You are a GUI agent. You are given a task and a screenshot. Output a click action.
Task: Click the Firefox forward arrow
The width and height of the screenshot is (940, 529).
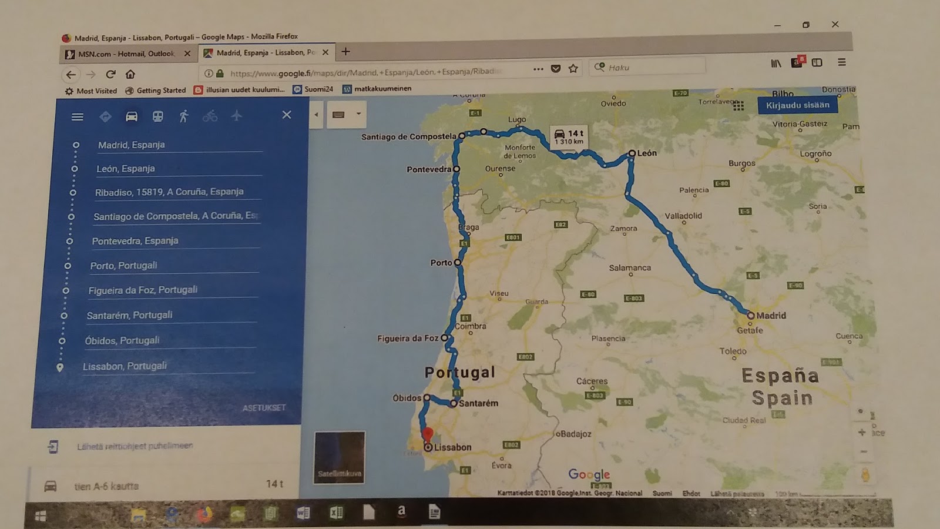(x=90, y=75)
